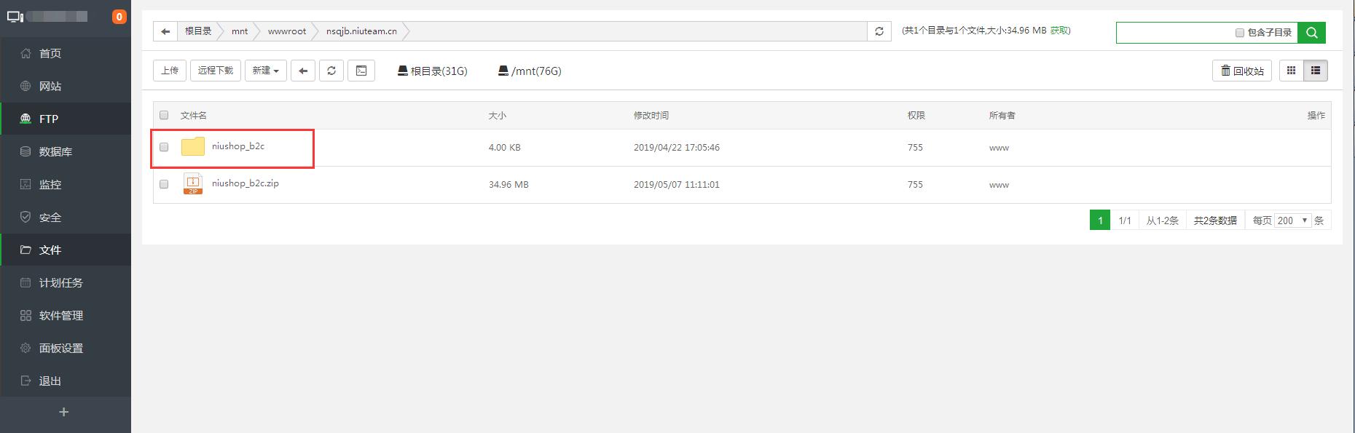The width and height of the screenshot is (1355, 433).
Task: Click size 34.96 MB cell
Action: (508, 185)
